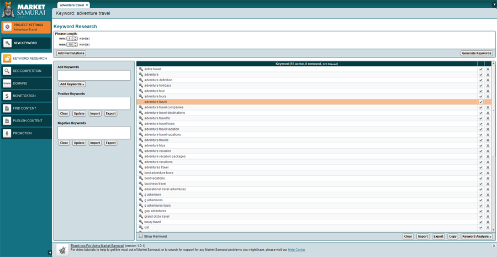Click the min phrase length field
Screen dimensions: 497x257
70,38
